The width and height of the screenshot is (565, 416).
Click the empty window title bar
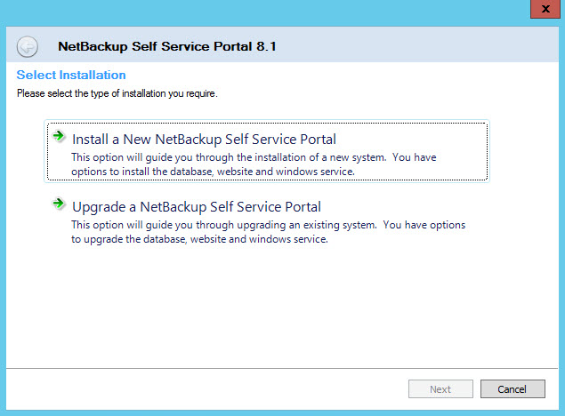[267, 9]
